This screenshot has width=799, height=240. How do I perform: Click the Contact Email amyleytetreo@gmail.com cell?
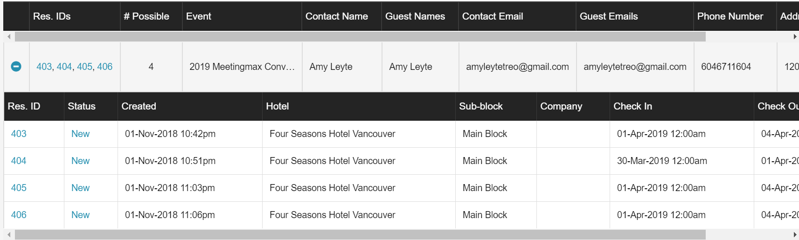[517, 67]
